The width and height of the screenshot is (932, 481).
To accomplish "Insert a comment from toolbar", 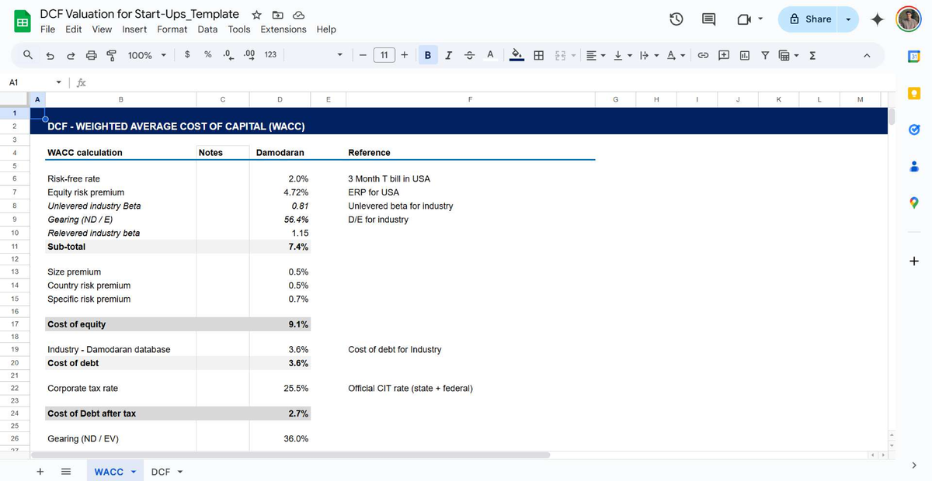I will pos(724,54).
